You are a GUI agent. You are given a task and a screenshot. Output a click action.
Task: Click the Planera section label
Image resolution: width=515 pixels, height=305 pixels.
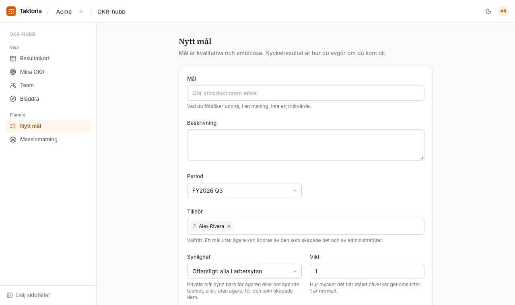click(x=18, y=115)
